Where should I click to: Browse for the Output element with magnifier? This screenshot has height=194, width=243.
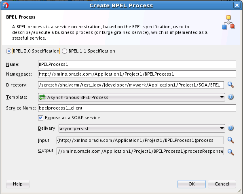pyautogui.click(x=230, y=152)
